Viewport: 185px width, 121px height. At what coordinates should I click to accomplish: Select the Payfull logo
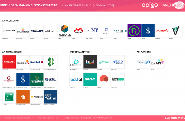[x=118, y=79]
